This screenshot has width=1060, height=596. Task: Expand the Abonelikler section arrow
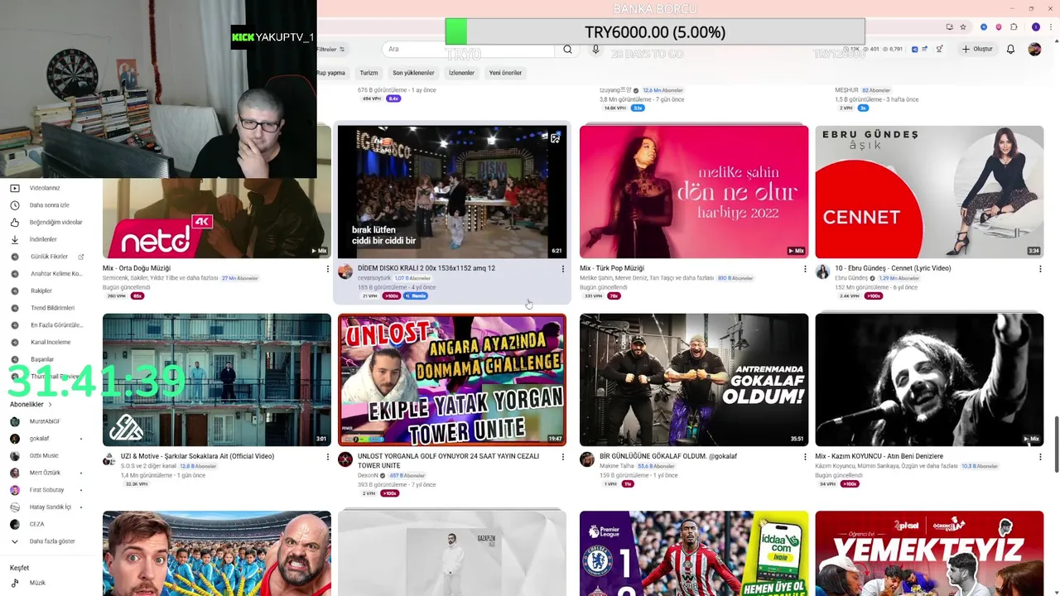[x=50, y=405]
